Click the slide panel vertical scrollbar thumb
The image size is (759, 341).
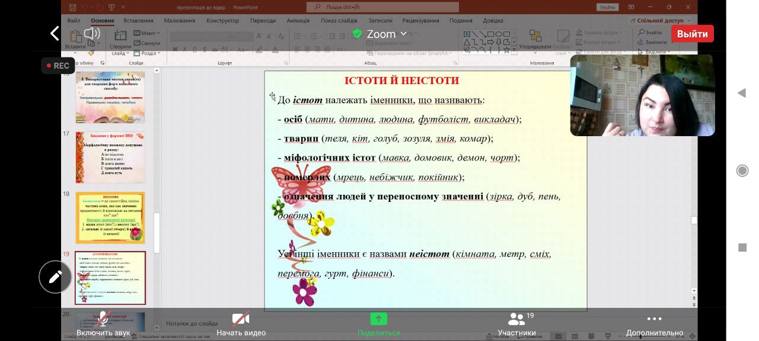[157, 233]
